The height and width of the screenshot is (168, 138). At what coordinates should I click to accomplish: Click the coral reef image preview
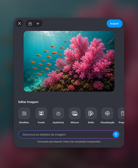pyautogui.click(x=69, y=61)
